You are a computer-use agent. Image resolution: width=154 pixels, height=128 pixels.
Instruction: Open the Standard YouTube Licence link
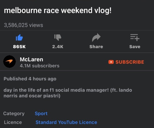point(66,122)
